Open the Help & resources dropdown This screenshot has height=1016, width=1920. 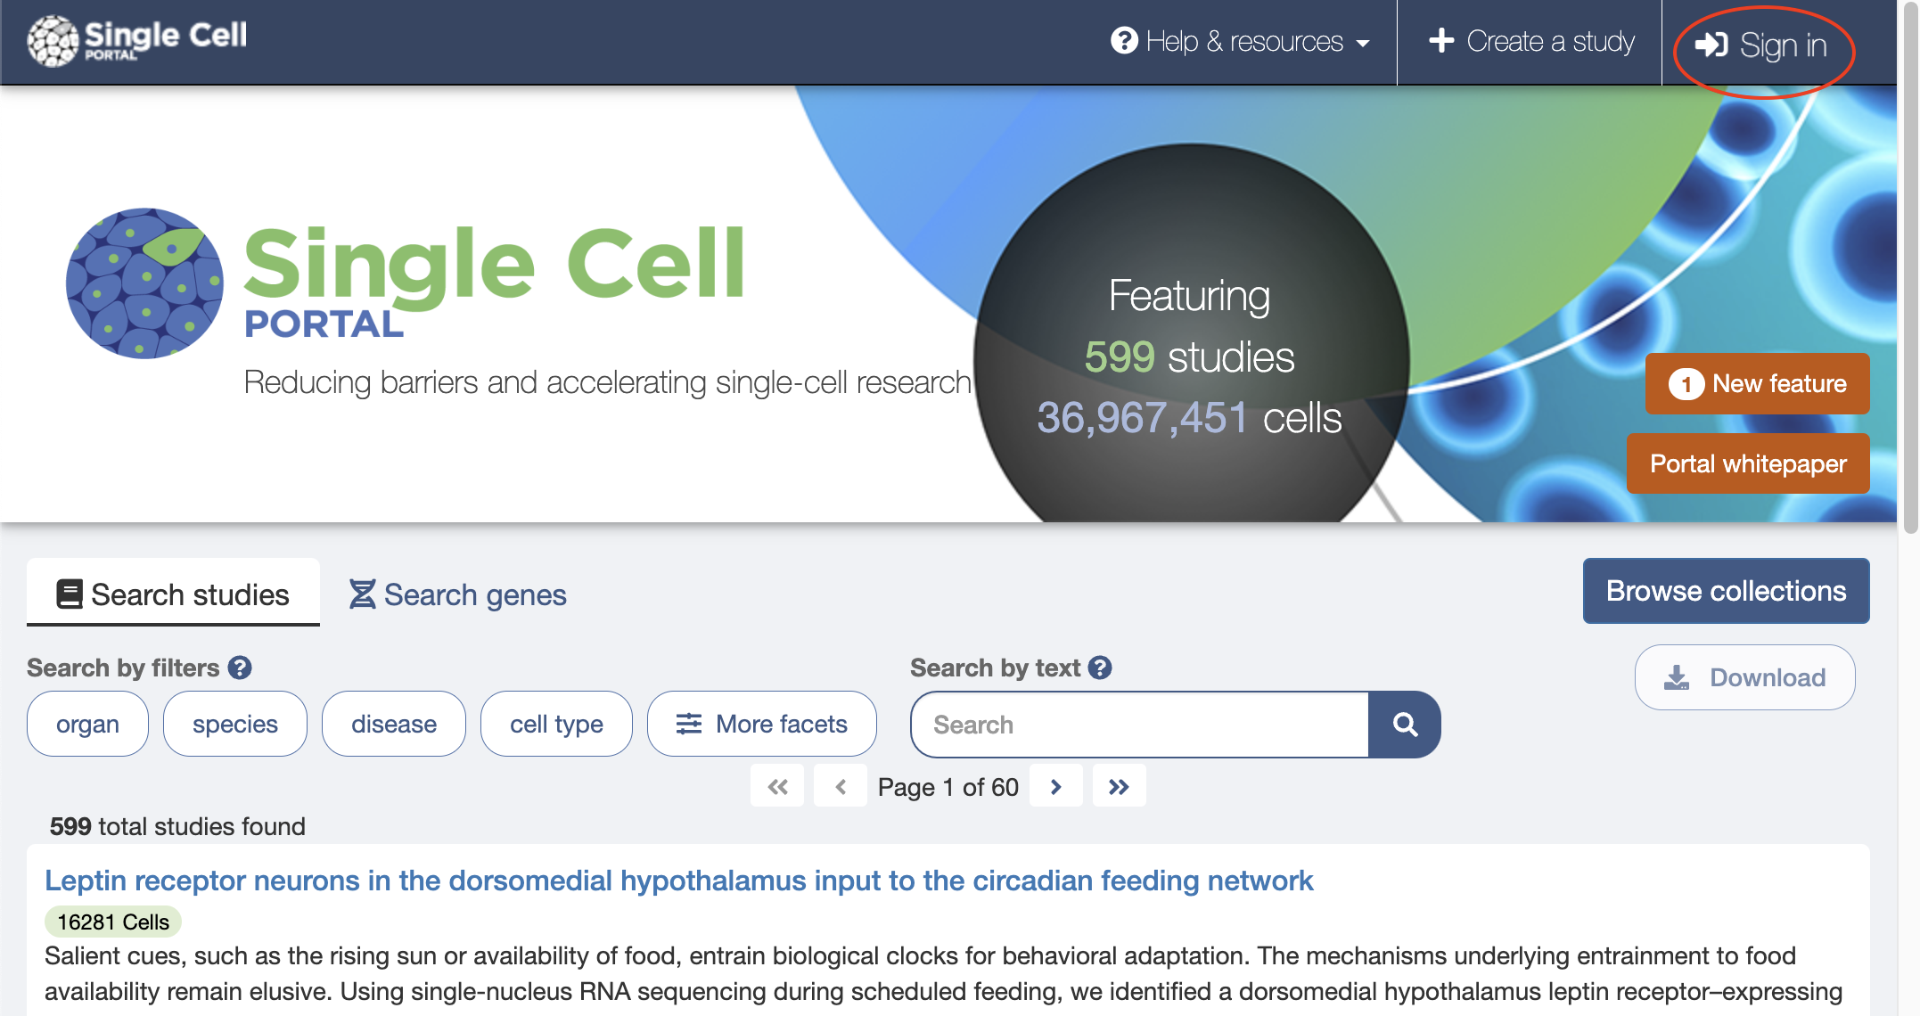pyautogui.click(x=1240, y=41)
